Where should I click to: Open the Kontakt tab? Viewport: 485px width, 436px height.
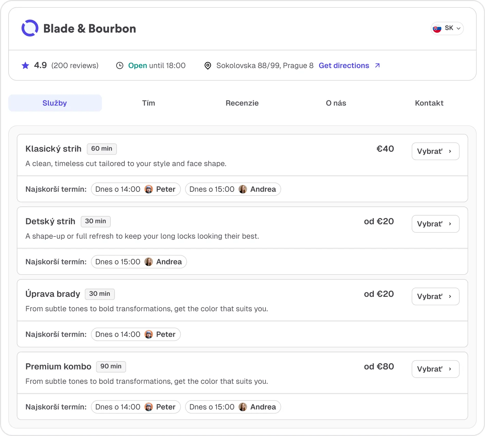[429, 103]
